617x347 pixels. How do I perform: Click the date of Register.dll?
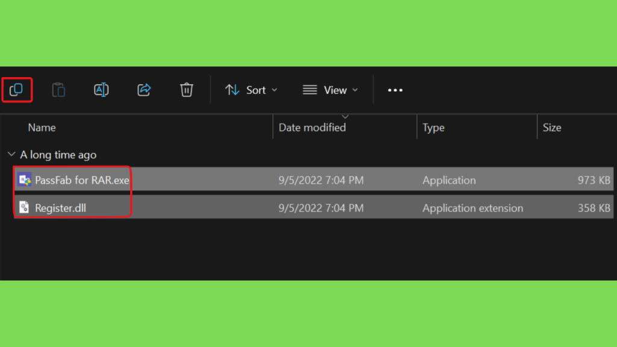321,208
